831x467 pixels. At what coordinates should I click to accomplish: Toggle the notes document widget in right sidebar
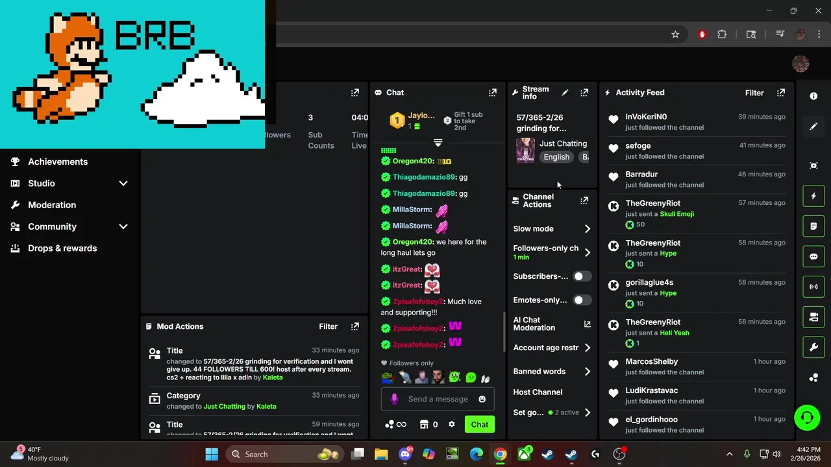click(x=813, y=226)
